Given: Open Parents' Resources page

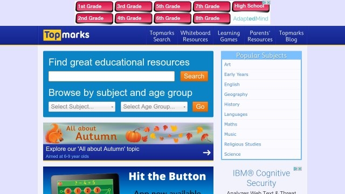Looking at the screenshot, I should tap(260, 36).
